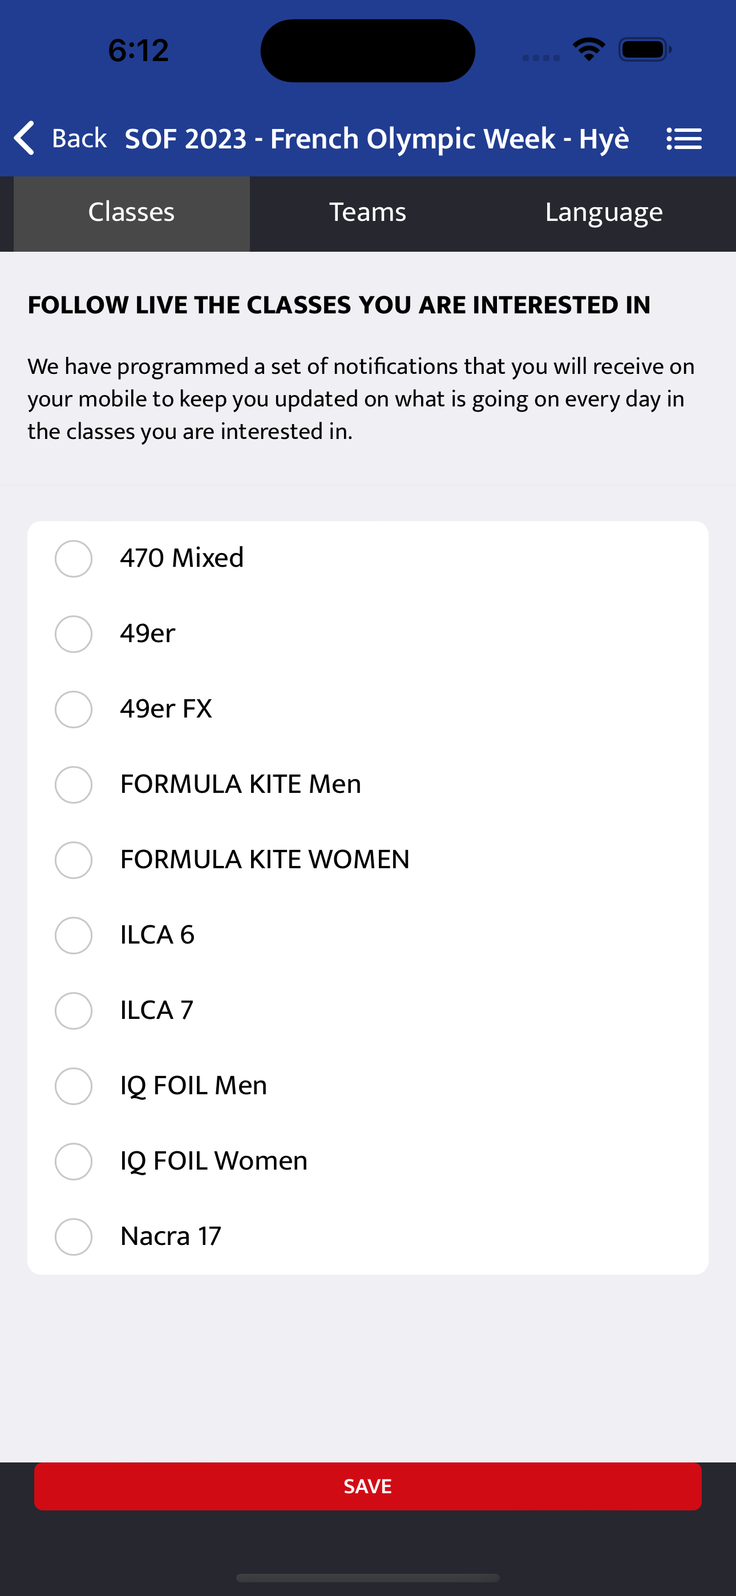
Task: Switch to the Classes tab
Action: 131,213
